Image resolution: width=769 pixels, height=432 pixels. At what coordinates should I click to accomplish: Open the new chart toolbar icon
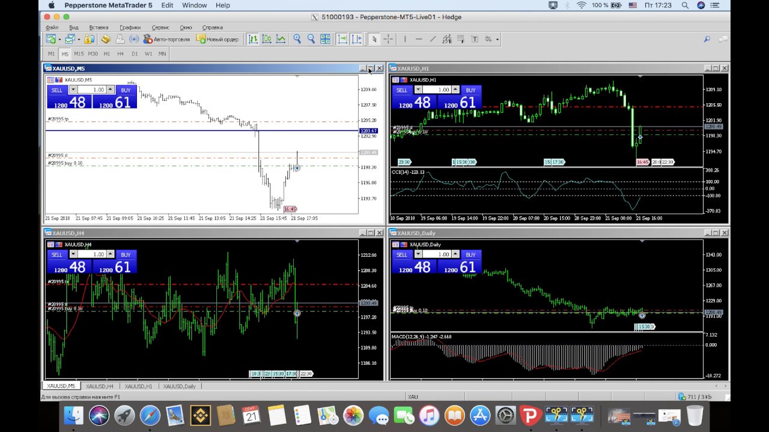[51, 39]
